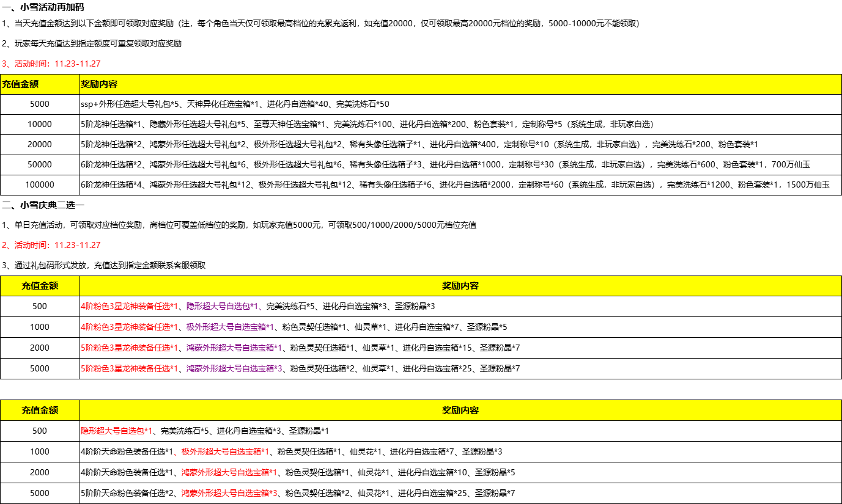Select the 100000 recharge amount cell
842x504 pixels.
(x=40, y=184)
